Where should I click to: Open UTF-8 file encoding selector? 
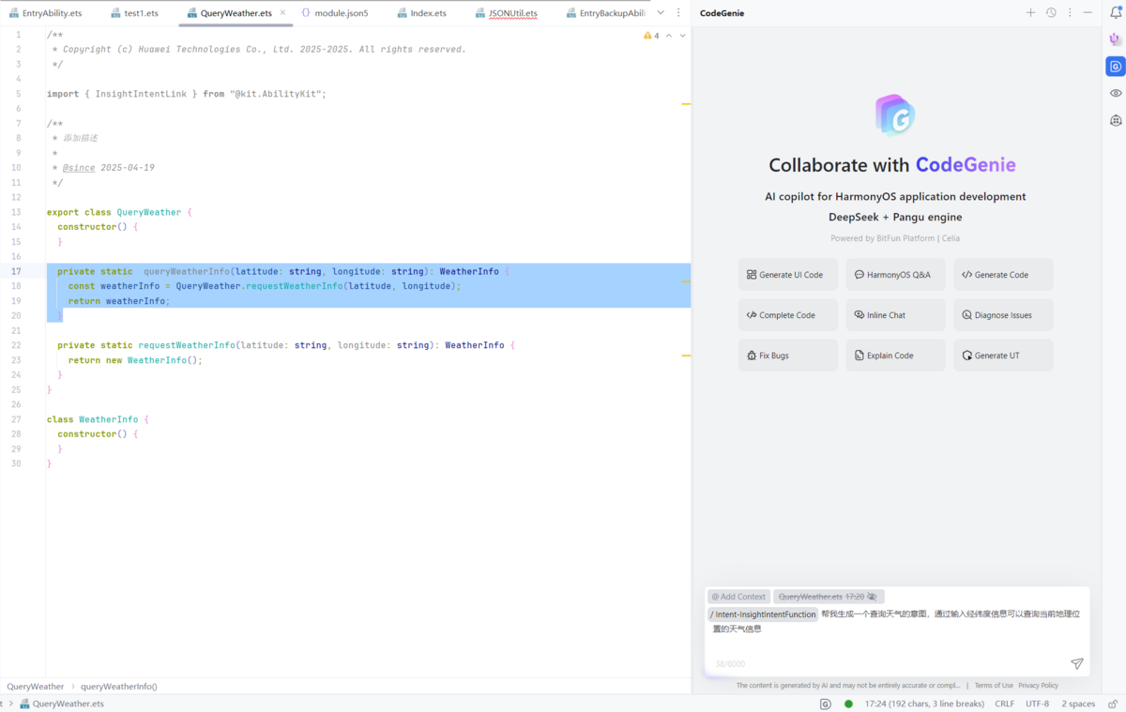coord(1037,704)
